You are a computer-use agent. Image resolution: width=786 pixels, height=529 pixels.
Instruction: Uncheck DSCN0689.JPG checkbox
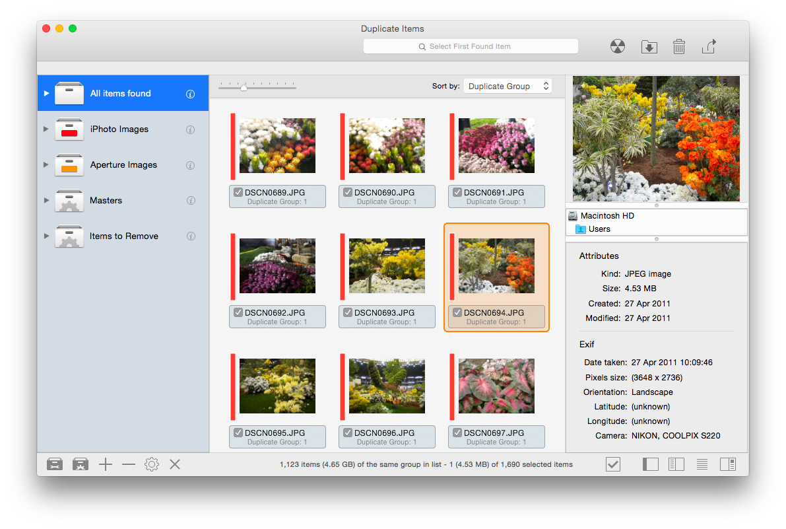[238, 192]
